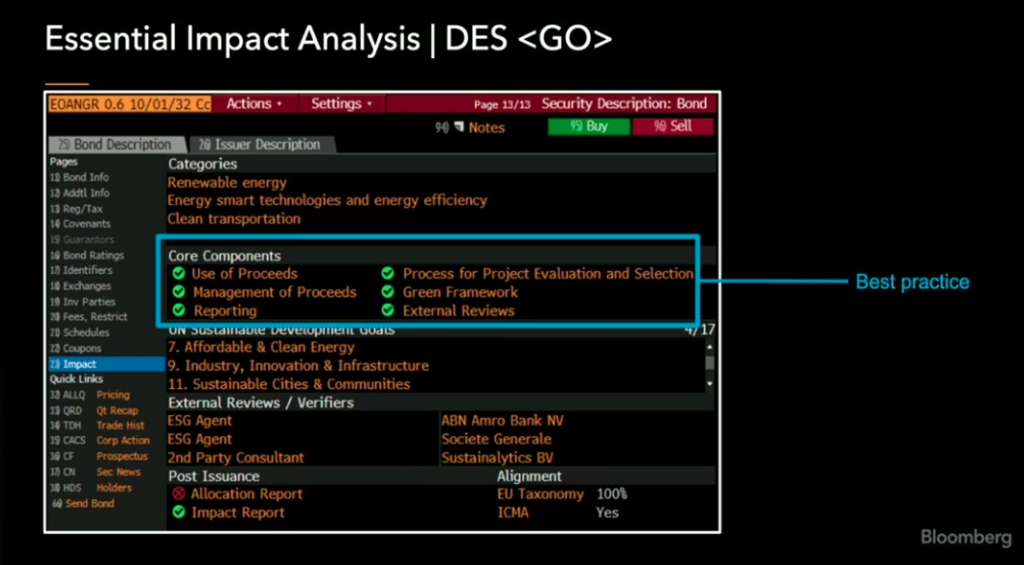Select Energy smart technologies and energy efficiency
Image resolution: width=1024 pixels, height=565 pixels.
click(327, 200)
